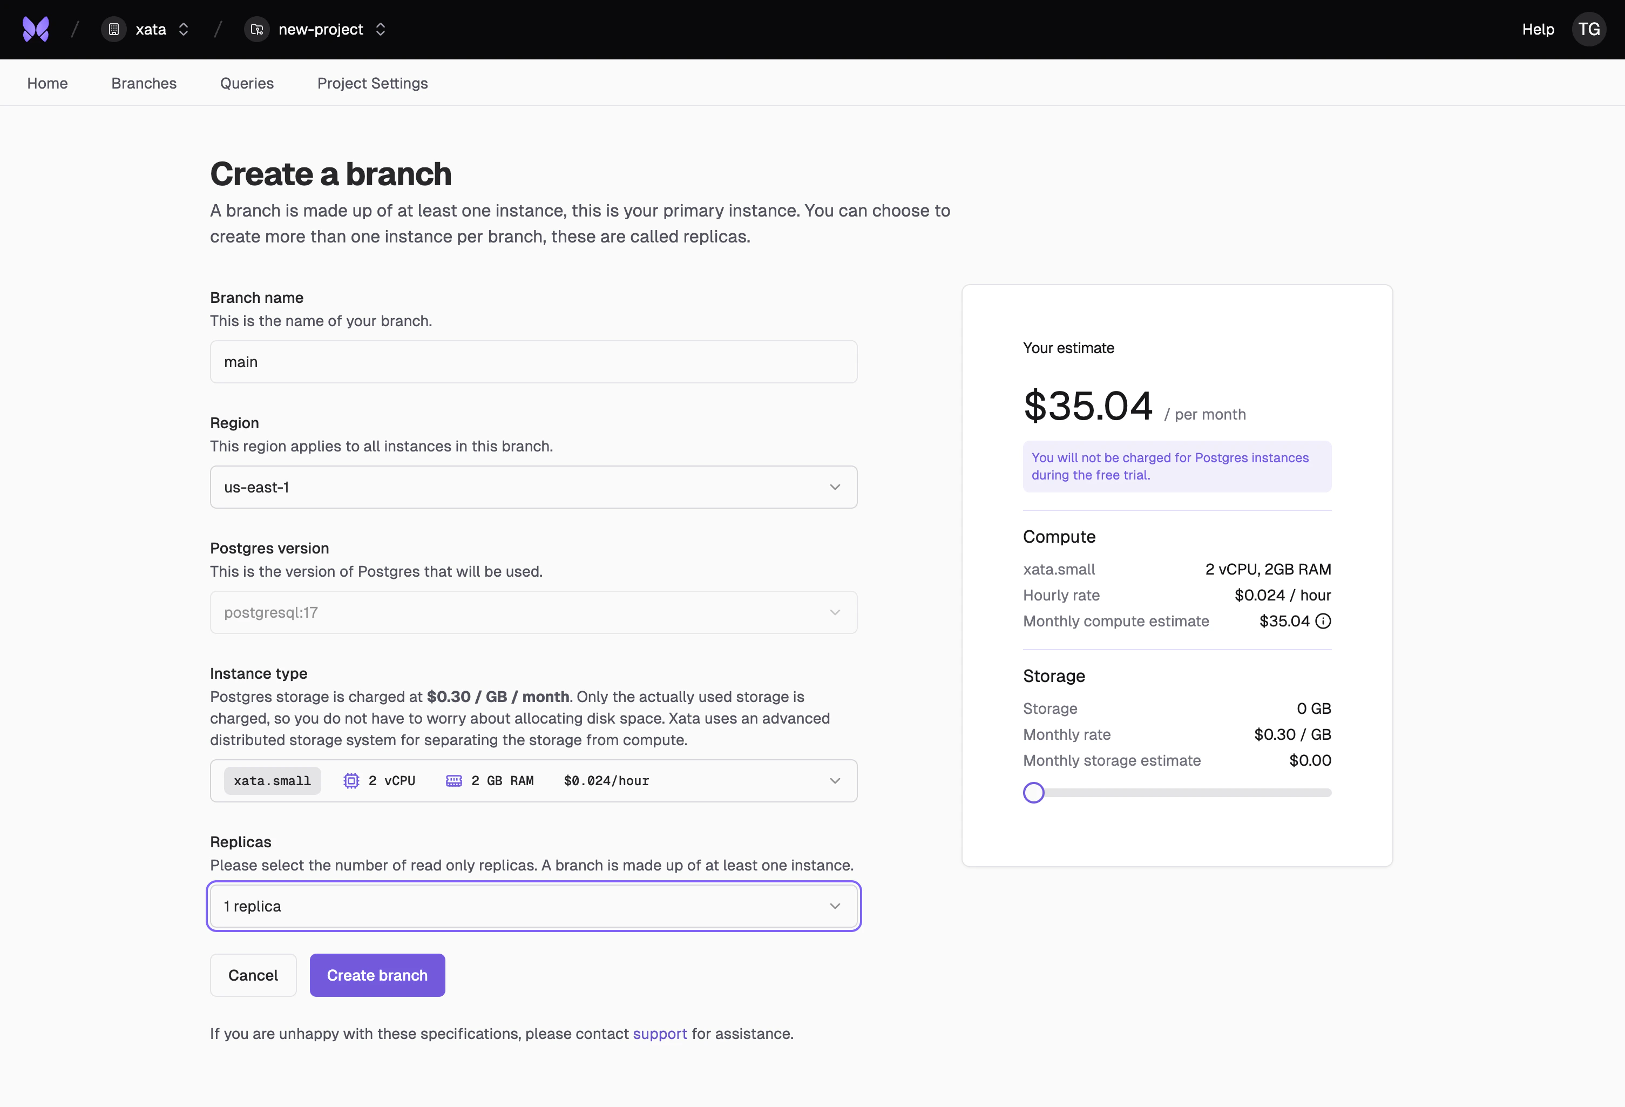Click the support link at page bottom

point(659,1034)
